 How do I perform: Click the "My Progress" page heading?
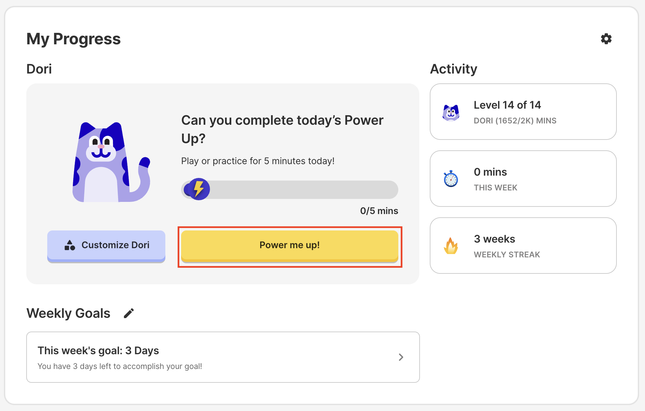(73, 39)
